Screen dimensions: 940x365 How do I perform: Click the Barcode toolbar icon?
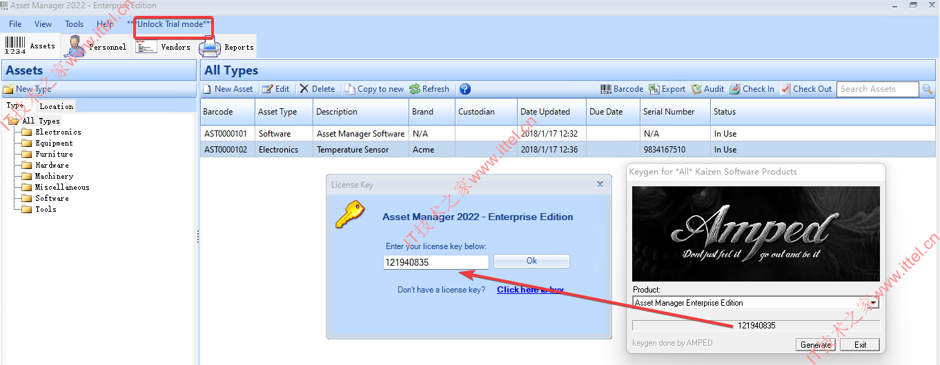point(606,89)
